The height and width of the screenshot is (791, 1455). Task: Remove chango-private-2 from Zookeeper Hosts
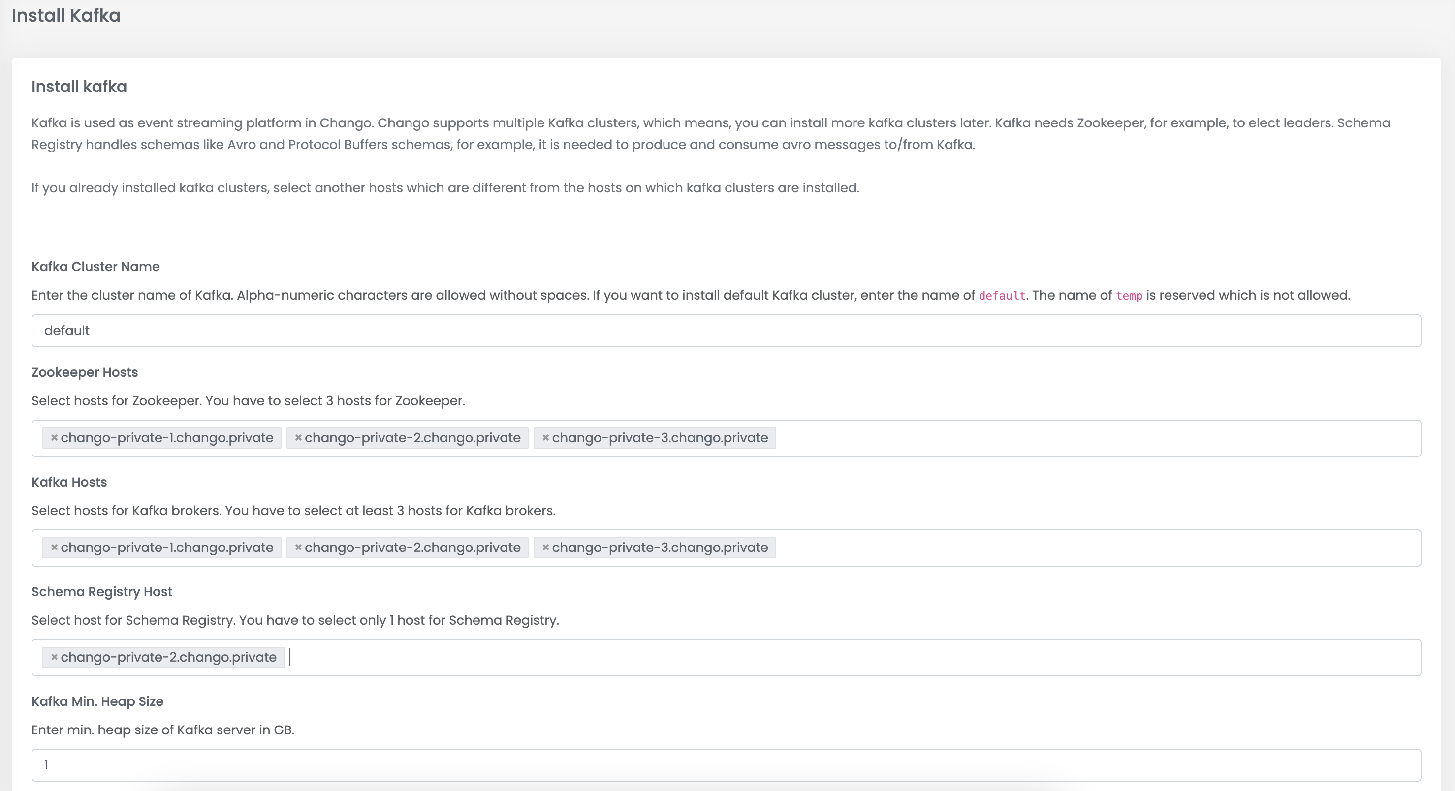click(x=298, y=438)
